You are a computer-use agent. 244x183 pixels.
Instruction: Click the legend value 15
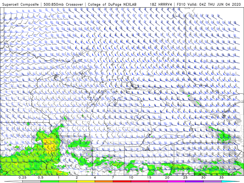tap(149, 178)
